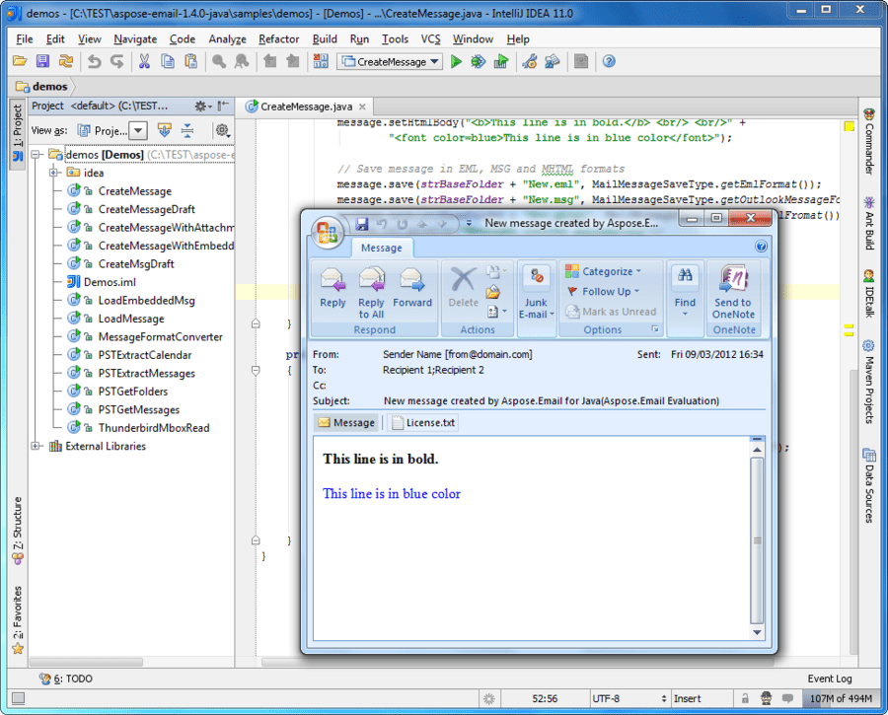Collapse the demos [Demos] tree node

37,155
